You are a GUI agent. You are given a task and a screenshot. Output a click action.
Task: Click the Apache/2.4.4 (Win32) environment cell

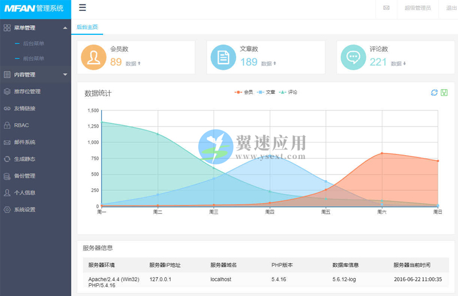click(x=114, y=282)
